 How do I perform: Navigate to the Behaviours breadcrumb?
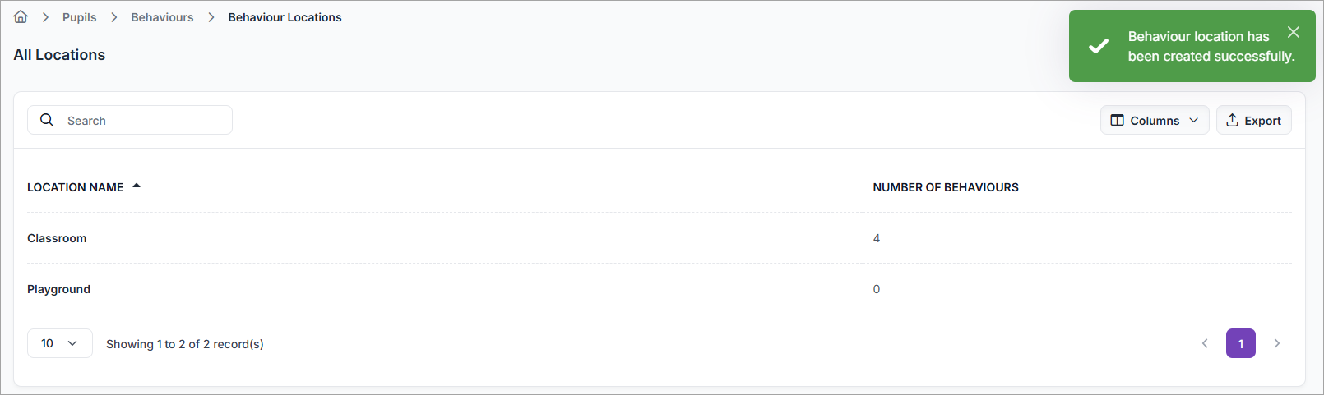[162, 17]
